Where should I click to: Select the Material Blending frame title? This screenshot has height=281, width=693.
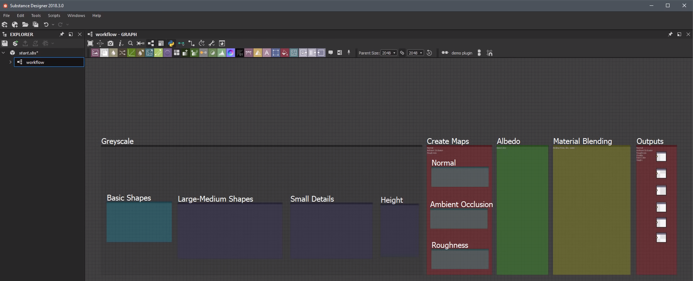(582, 141)
